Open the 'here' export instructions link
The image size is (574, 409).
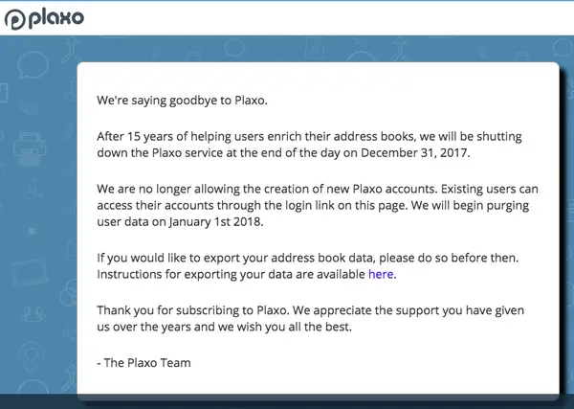click(x=381, y=275)
